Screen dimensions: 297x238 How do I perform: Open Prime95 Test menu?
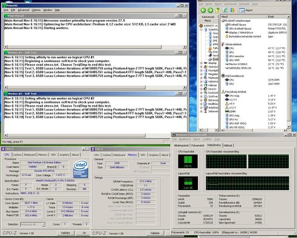pos(6,10)
